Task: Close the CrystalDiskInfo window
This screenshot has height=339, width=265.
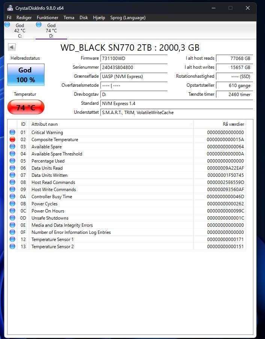Action: pyautogui.click(x=248, y=8)
